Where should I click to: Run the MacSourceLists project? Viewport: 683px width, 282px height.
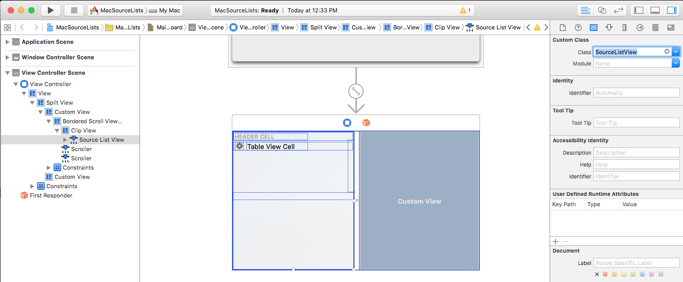point(50,10)
